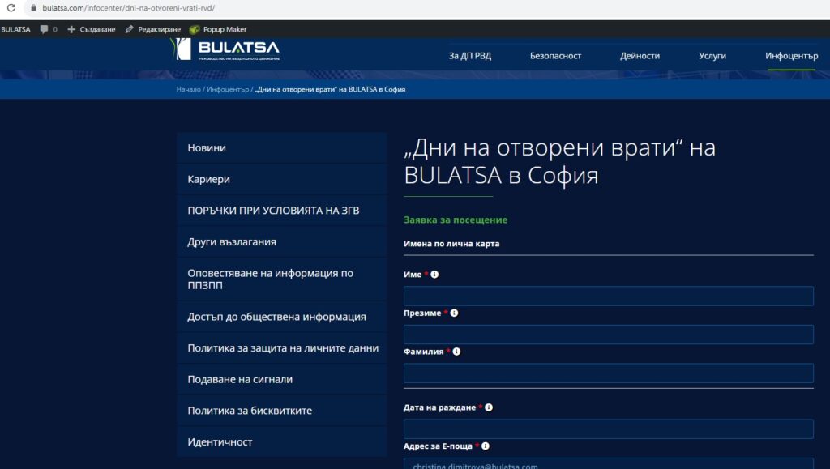This screenshot has height=469, width=830.
Task: Click the Заявка за посещение heading
Action: tap(456, 220)
